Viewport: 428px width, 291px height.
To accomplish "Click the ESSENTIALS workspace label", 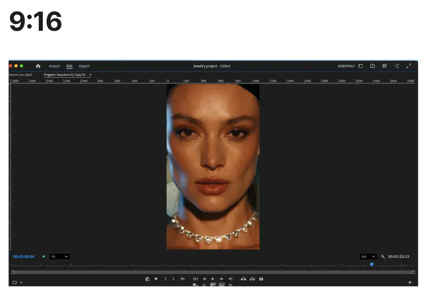I will coord(346,66).
